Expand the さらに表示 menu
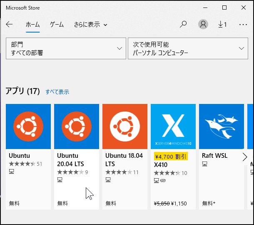 (90, 25)
